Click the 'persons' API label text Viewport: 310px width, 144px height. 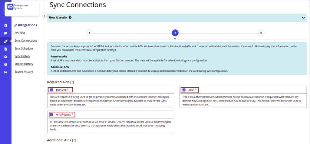tap(61, 90)
